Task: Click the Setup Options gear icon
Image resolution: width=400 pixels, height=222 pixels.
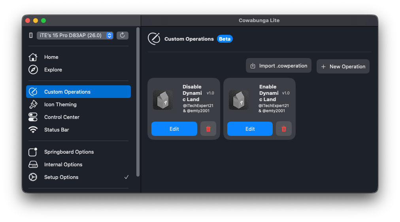Action: tap(33, 177)
